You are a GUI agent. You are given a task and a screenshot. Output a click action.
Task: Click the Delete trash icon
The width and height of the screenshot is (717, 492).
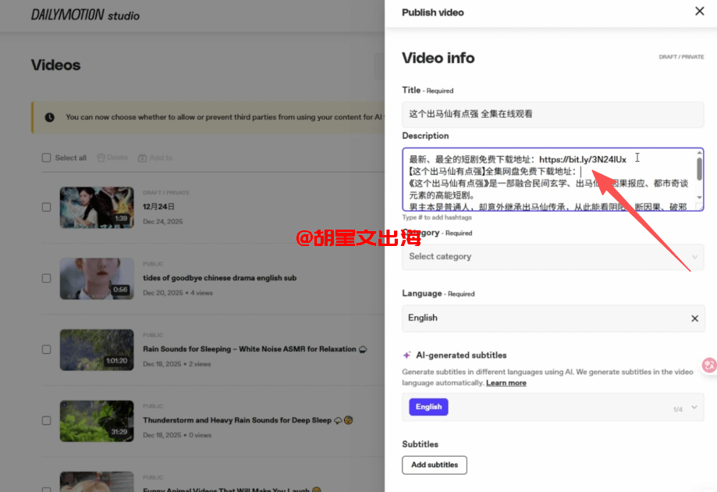pyautogui.click(x=101, y=158)
